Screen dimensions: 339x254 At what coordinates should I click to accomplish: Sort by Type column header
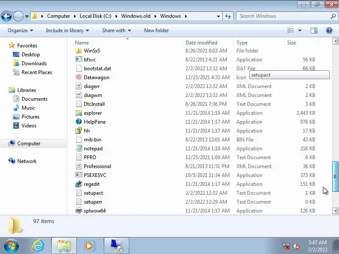click(242, 43)
